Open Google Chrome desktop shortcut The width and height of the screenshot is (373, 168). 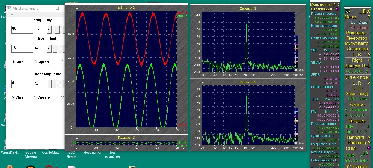pyautogui.click(x=31, y=154)
